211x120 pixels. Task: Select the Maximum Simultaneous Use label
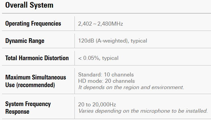click(36, 81)
